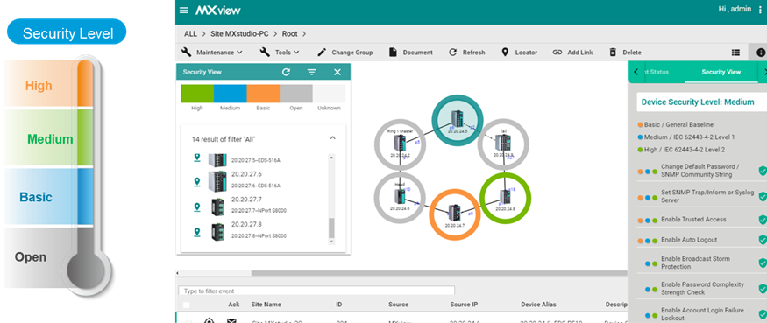The width and height of the screenshot is (767, 323).
Task: Close the Security View panel
Action: click(x=337, y=72)
